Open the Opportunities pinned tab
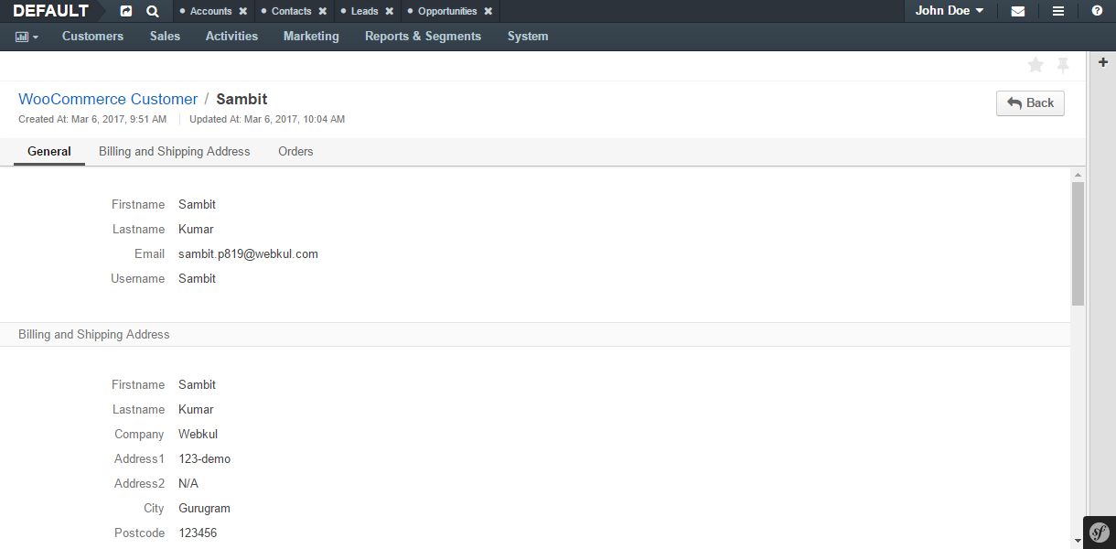Viewport: 1116px width, 549px height. coord(447,11)
